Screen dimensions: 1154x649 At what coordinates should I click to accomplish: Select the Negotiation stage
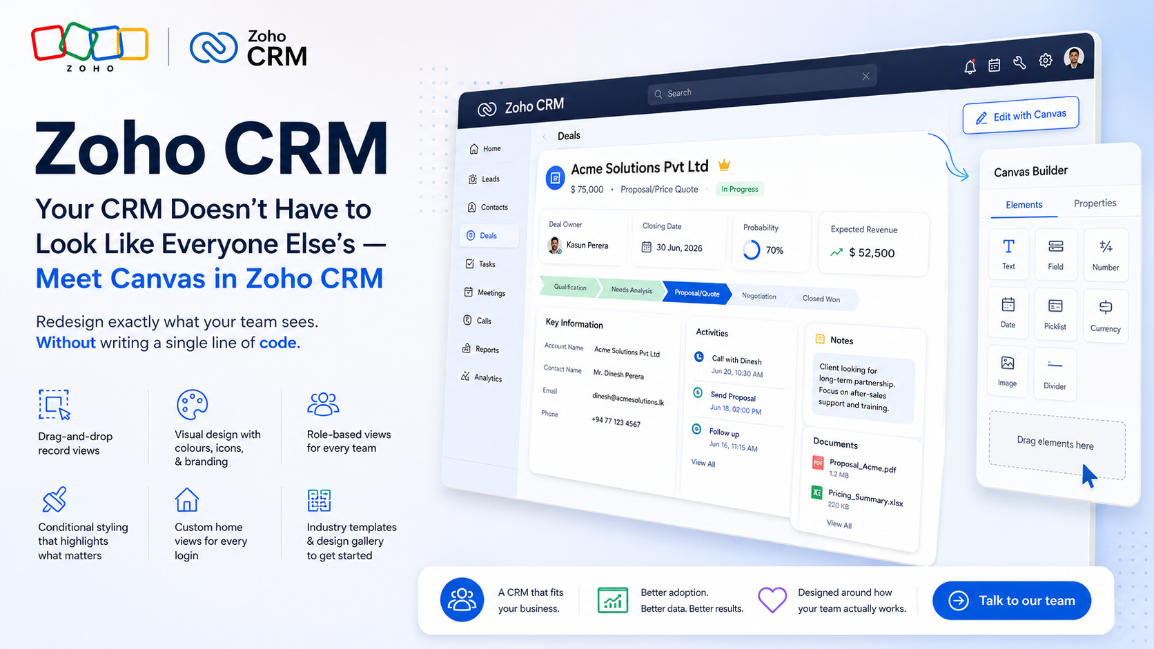[x=759, y=297]
